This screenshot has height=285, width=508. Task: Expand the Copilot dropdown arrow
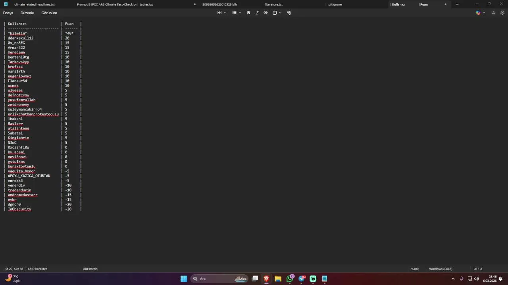coord(484,13)
